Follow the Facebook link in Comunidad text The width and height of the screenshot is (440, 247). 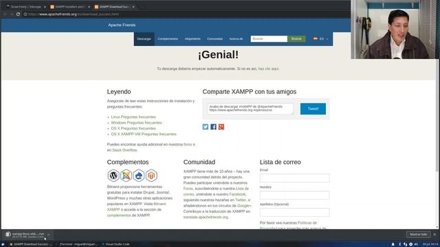click(x=237, y=194)
